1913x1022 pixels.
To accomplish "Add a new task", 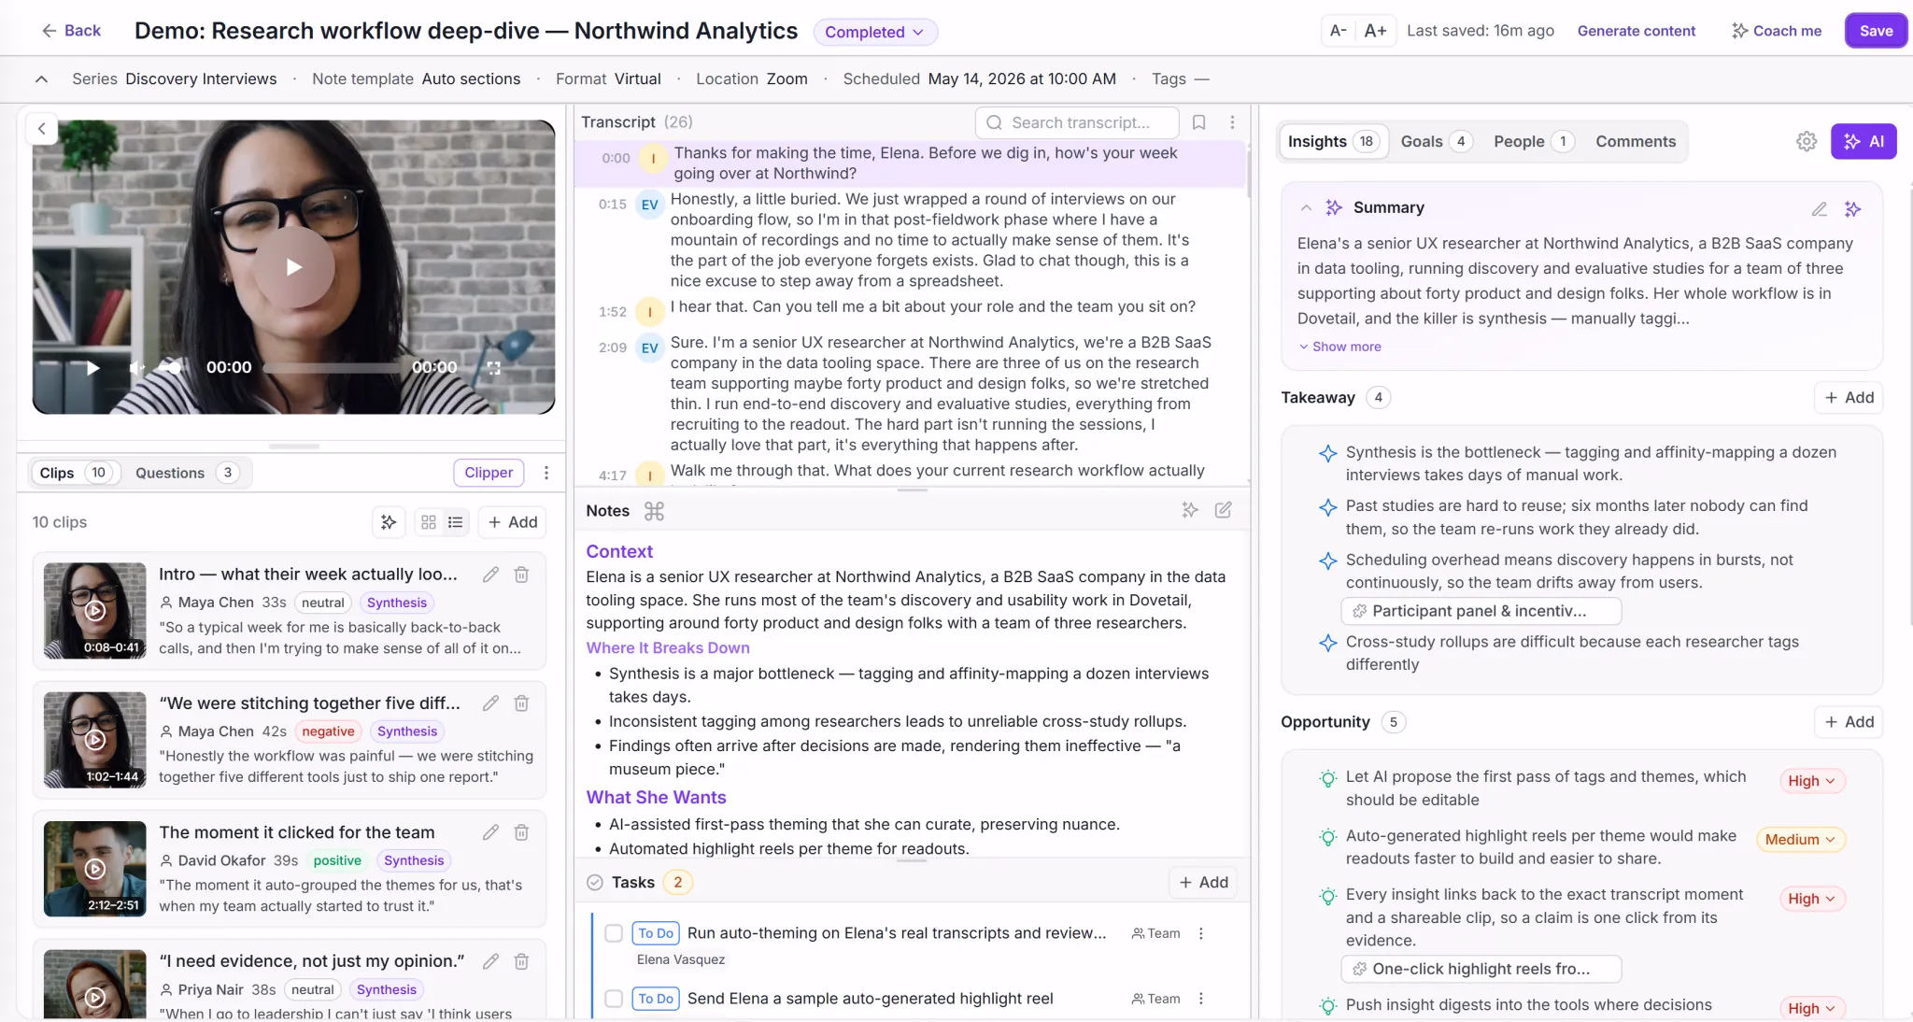I will pyautogui.click(x=1203, y=883).
